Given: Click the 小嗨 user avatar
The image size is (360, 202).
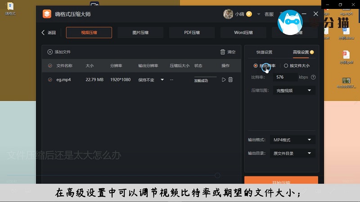Looking at the screenshot, I should coord(228,14).
